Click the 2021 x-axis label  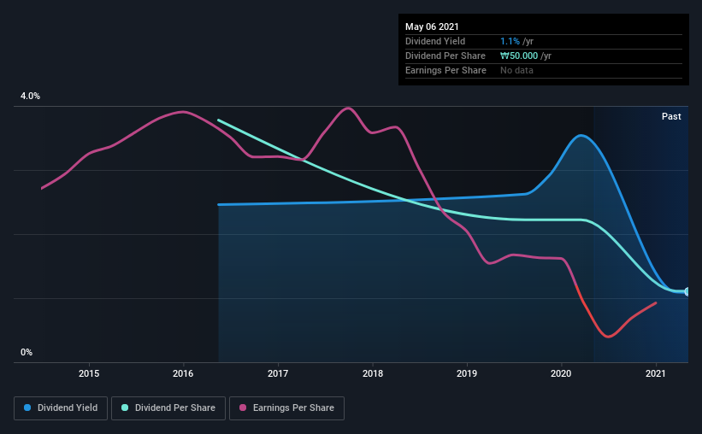click(x=656, y=373)
